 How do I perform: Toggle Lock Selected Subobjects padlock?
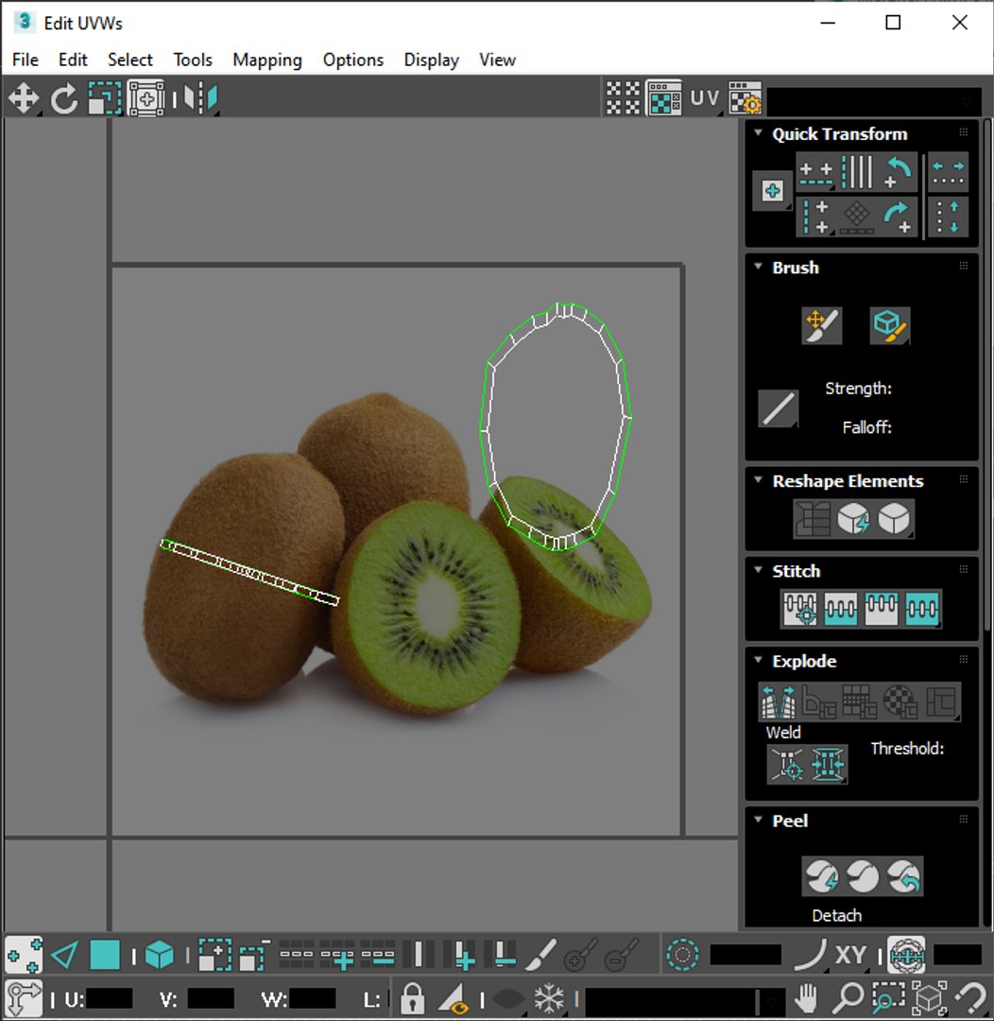point(412,997)
